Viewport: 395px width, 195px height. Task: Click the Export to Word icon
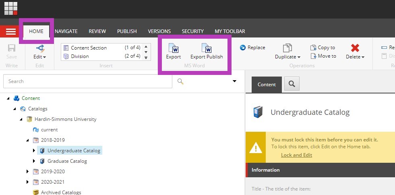point(173,48)
